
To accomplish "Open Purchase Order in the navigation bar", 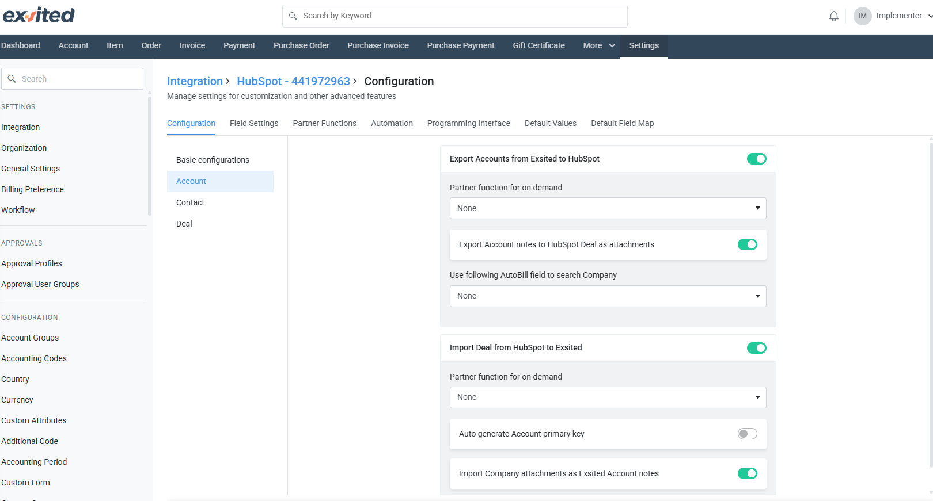I will coord(301,46).
